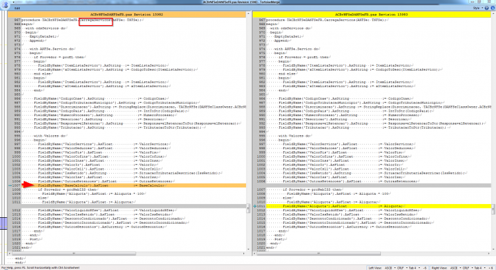Open Left View ASCII encoding dropdown
Viewport: 496px width, 270px height.
coord(390,268)
